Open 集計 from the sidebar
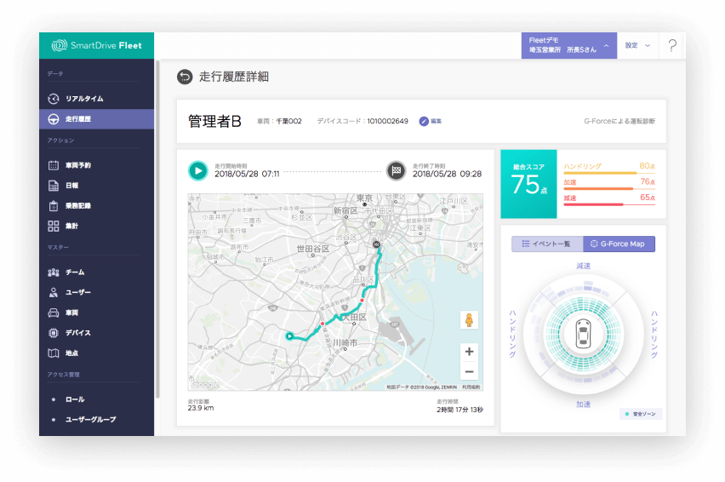 pyautogui.click(x=97, y=227)
